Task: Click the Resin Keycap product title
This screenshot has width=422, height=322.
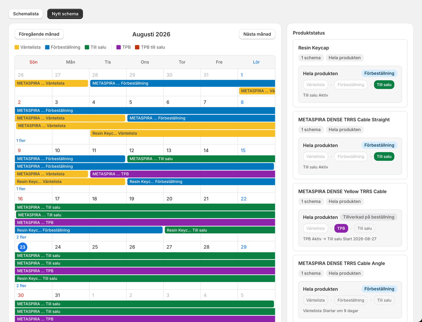Action: pos(313,48)
